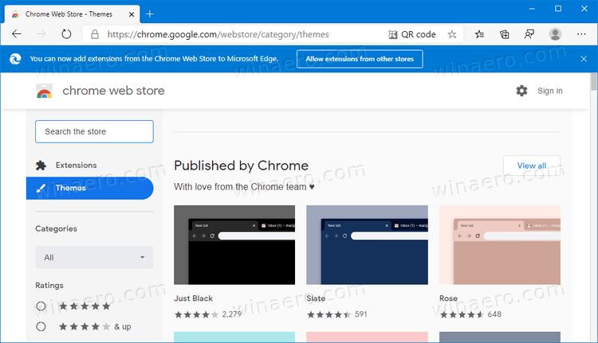The image size is (598, 343).
Task: Click the chrome web store header title
Action: [x=113, y=91]
